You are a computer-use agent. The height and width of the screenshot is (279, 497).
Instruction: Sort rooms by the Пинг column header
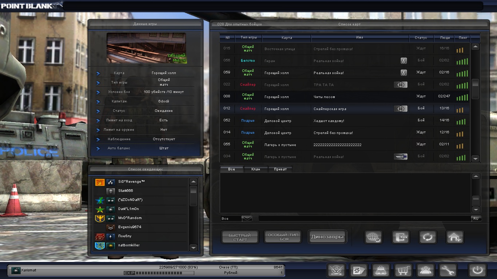click(x=463, y=38)
